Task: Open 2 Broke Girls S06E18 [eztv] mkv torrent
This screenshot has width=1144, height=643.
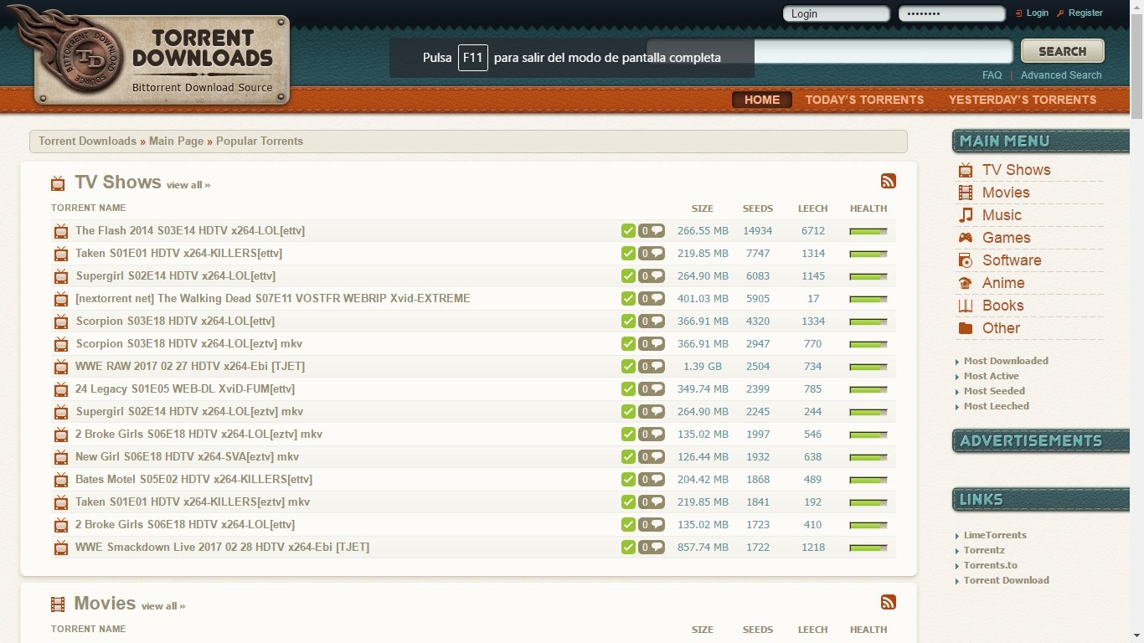Action: click(x=198, y=435)
